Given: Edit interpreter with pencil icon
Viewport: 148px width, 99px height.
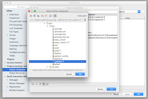Looking at the screenshot, I should pyautogui.click(x=40, y=84).
